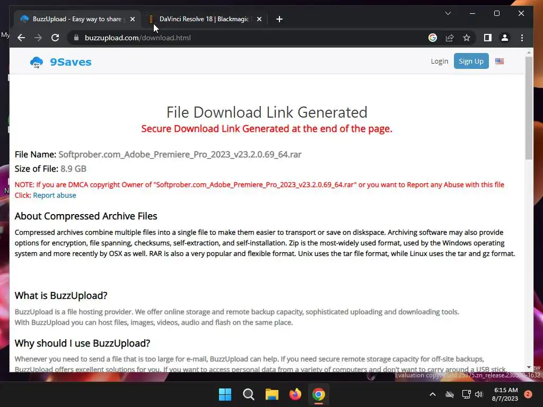This screenshot has width=543, height=407.
Task: Open the notification badge showing 2
Action: [x=528, y=394]
